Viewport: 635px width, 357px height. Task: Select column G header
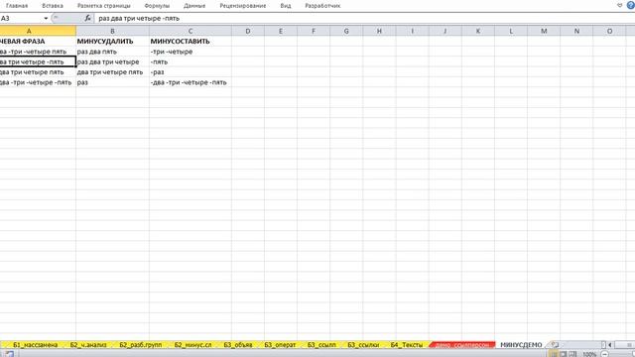(346, 31)
